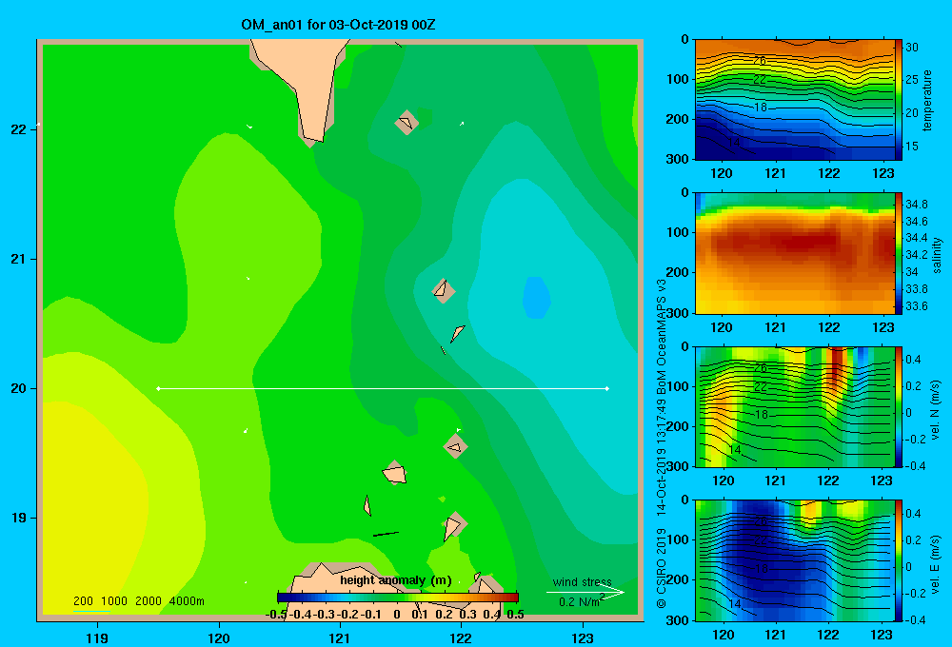Click the '30' tick on the temperature colorbar
952x647 pixels.
click(912, 48)
